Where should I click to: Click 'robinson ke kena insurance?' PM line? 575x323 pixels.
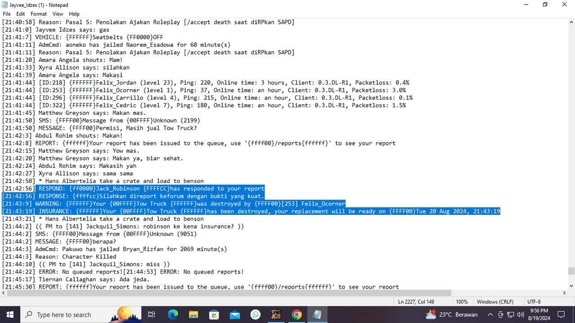coord(123,227)
